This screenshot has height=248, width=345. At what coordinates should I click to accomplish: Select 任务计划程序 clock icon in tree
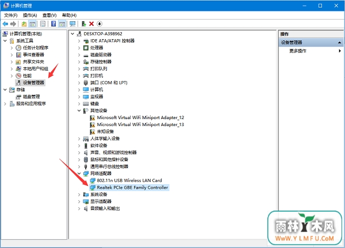click(18, 48)
